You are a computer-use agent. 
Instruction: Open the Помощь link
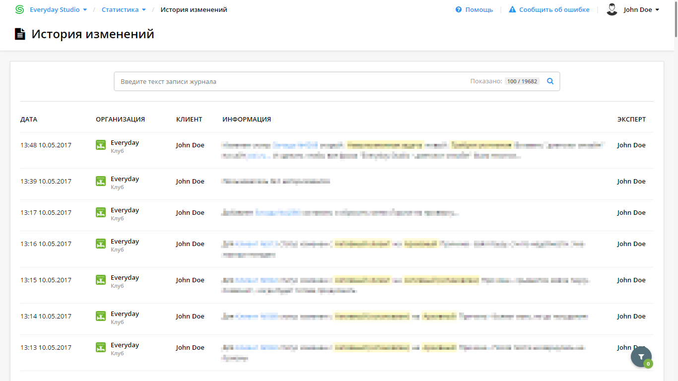[x=479, y=9]
